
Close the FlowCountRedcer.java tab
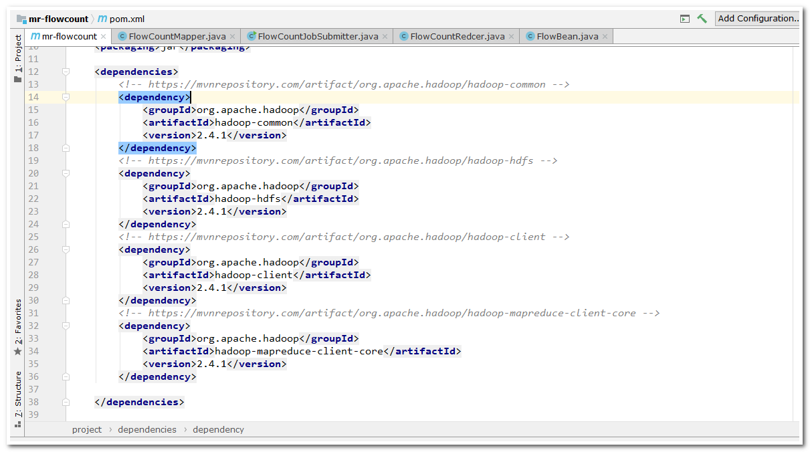512,37
